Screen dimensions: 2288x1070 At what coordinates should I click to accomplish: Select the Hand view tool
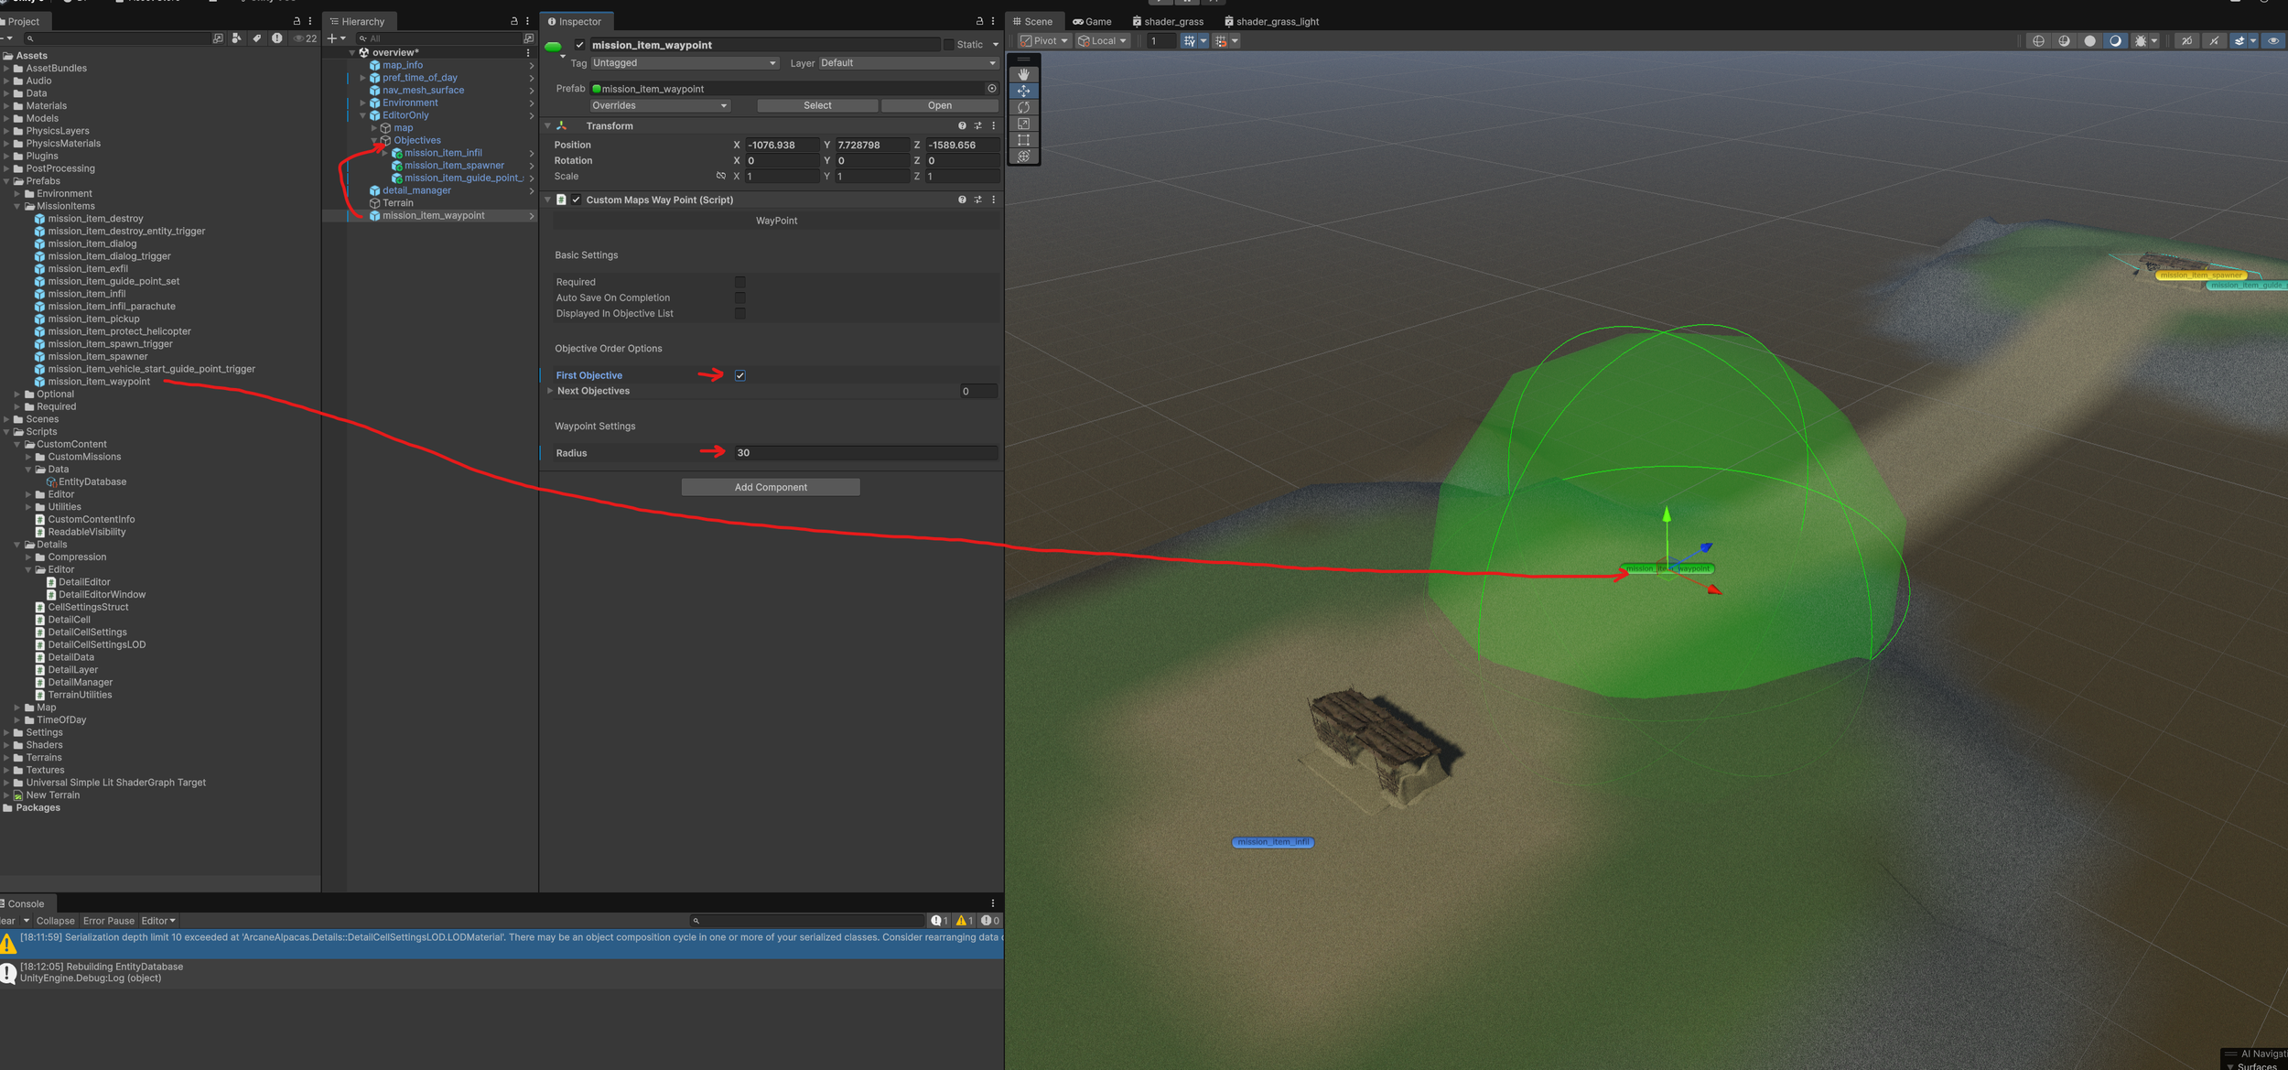[1023, 74]
